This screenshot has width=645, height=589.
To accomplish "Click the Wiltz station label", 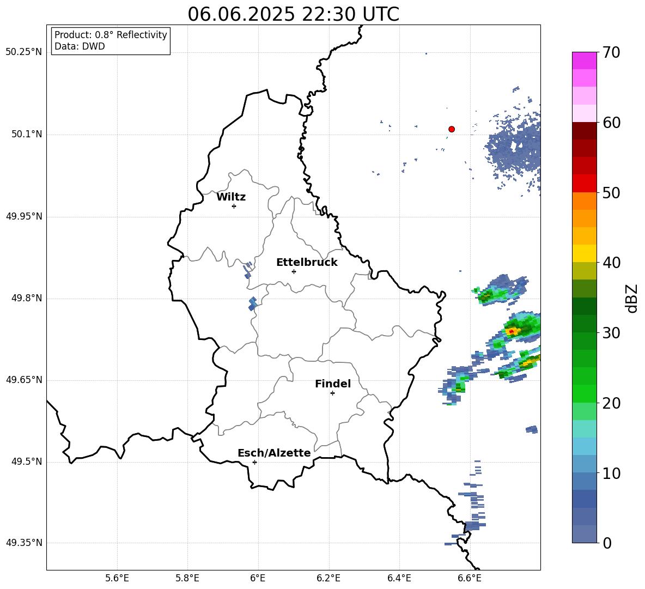I will [231, 197].
